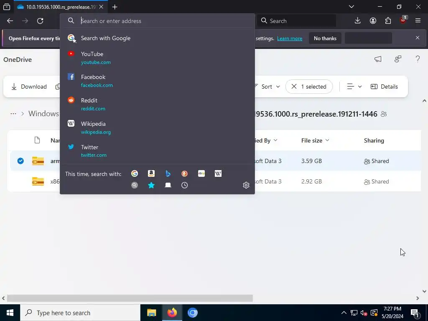Search this time with eBay
The image size is (428, 321).
[201, 173]
